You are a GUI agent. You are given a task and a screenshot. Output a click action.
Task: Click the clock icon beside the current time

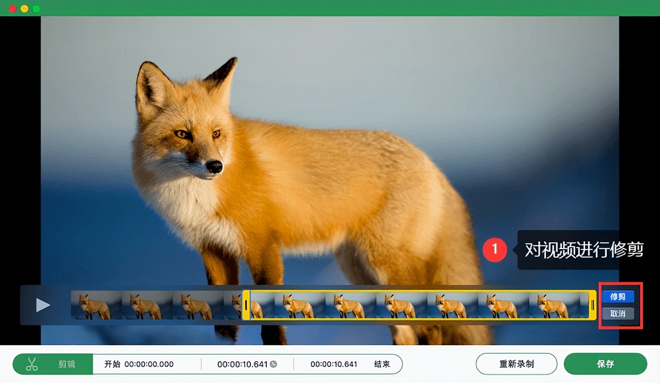pos(273,364)
